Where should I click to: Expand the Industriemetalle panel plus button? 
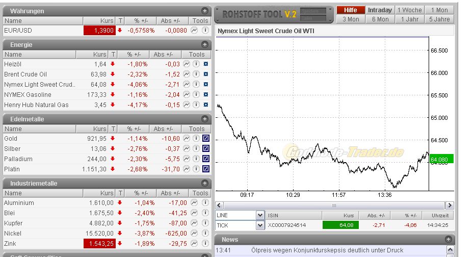tap(205, 183)
